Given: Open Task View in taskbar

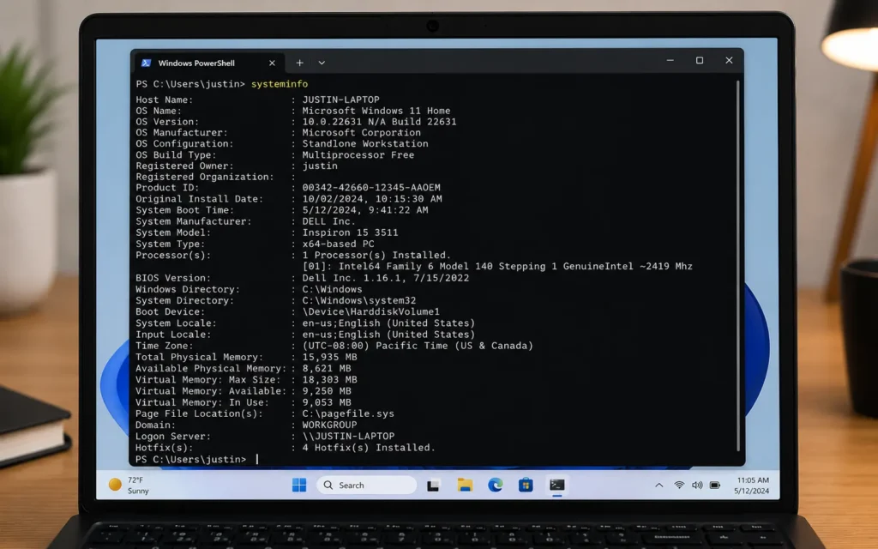Looking at the screenshot, I should (x=433, y=486).
